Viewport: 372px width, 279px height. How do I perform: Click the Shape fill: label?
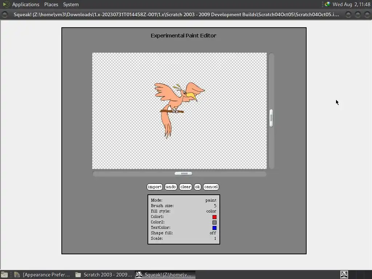[162, 233]
